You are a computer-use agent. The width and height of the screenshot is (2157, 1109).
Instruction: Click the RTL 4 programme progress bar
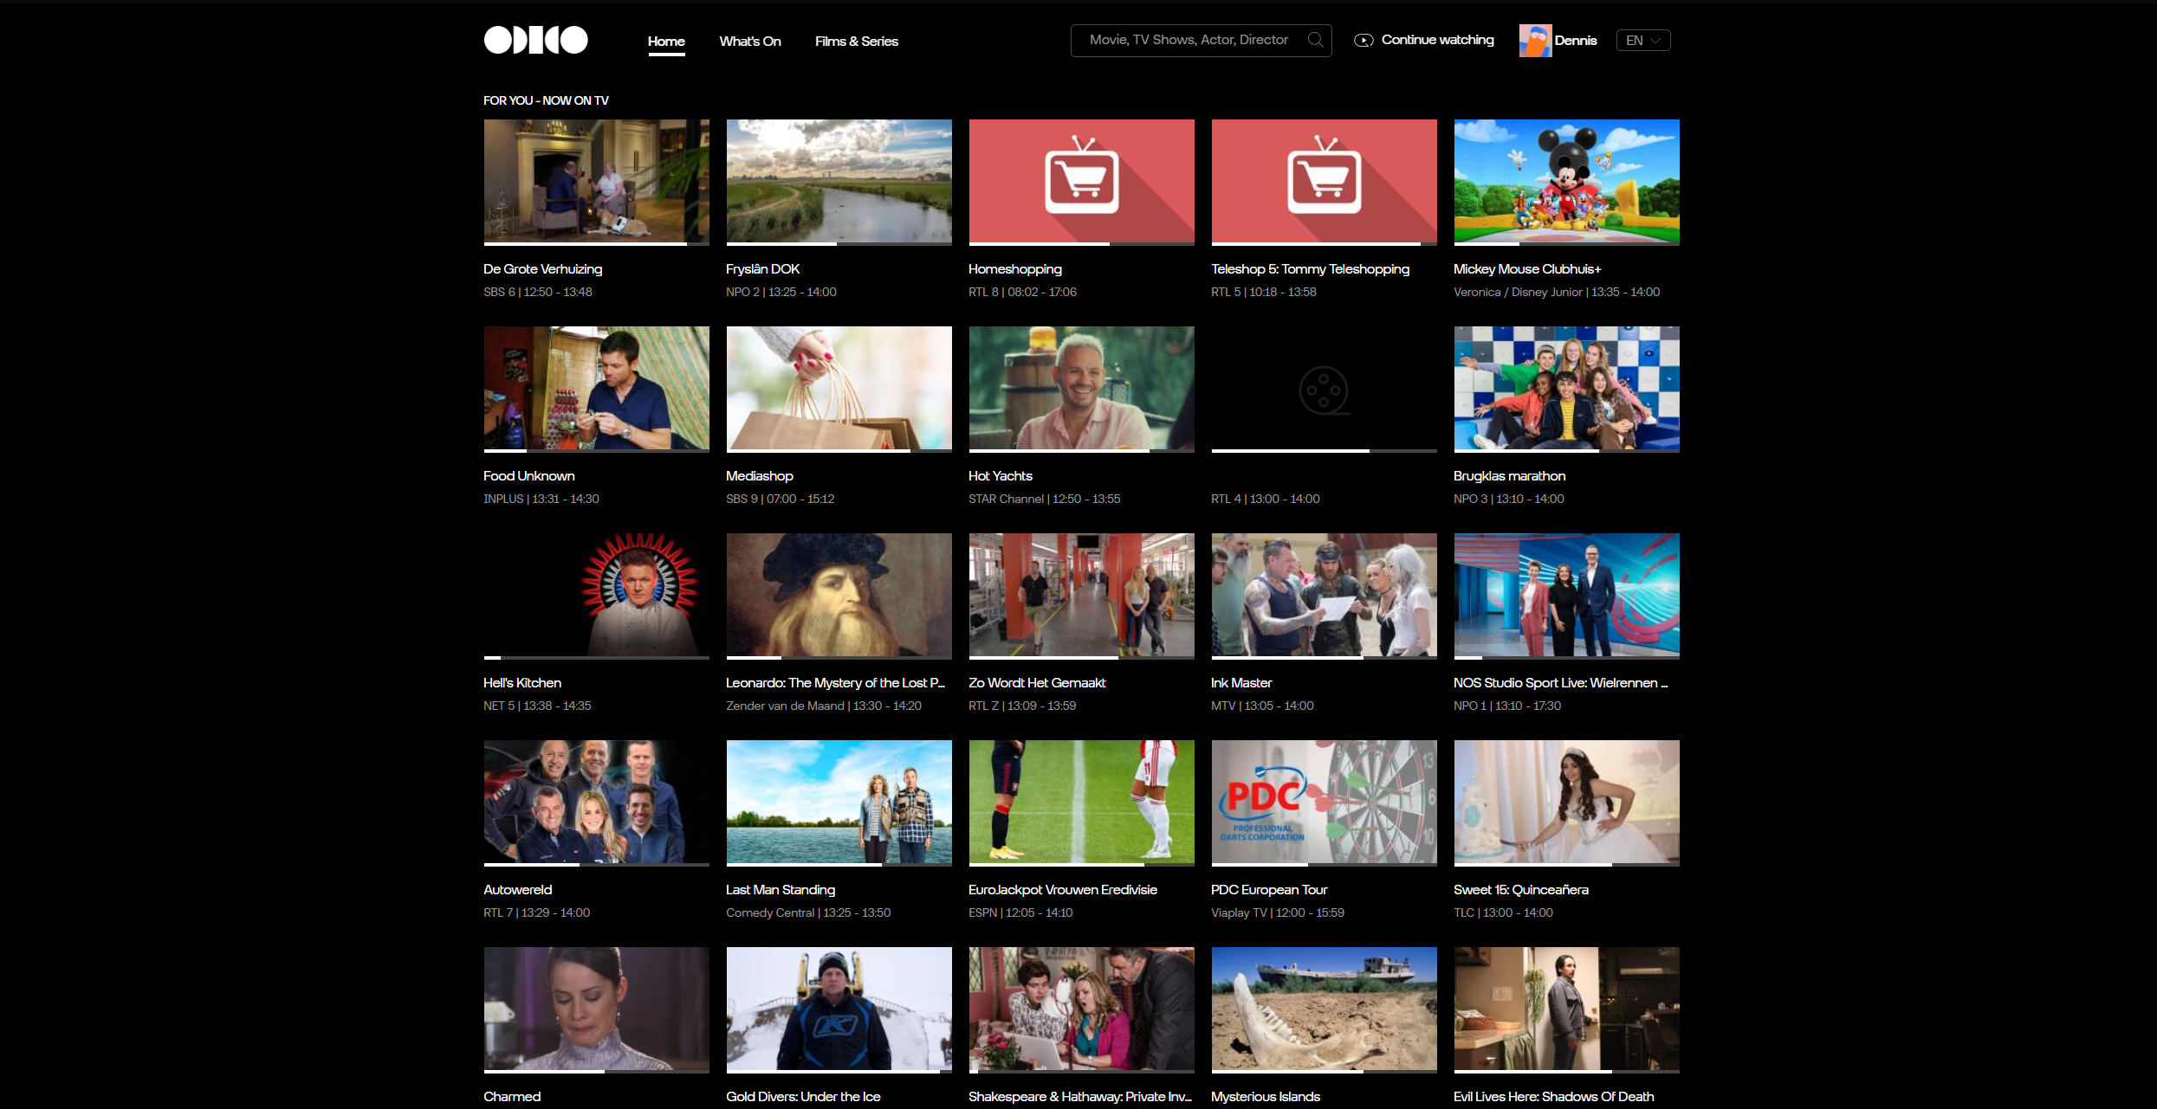coord(1324,451)
